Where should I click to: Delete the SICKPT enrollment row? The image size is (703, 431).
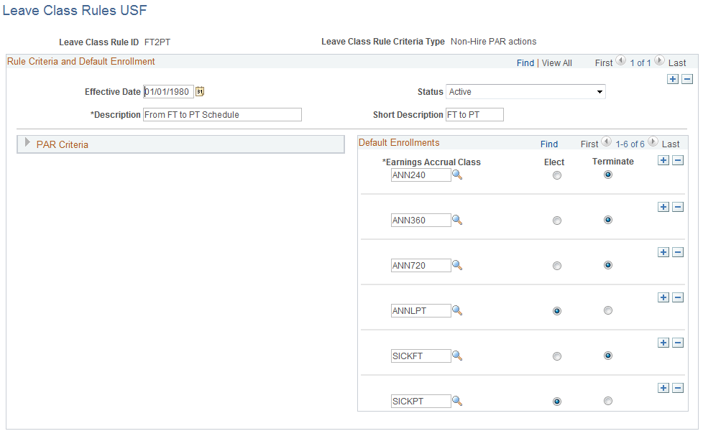point(678,388)
